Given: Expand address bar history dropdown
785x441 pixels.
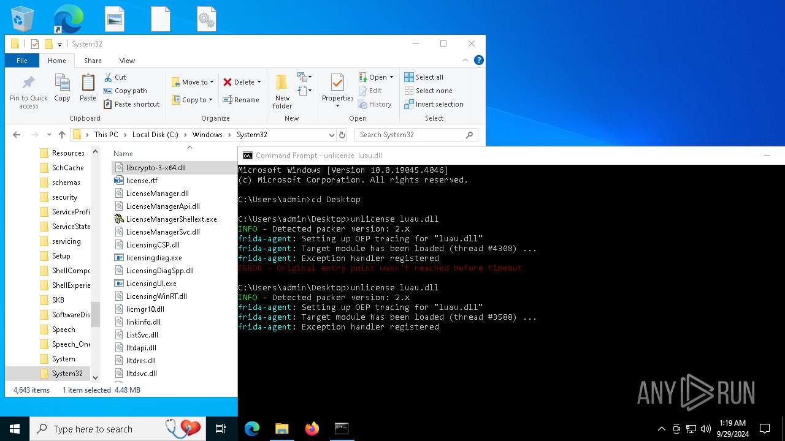Looking at the screenshot, I should pos(331,135).
